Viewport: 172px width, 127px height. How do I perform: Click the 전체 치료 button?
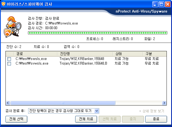click(86, 119)
